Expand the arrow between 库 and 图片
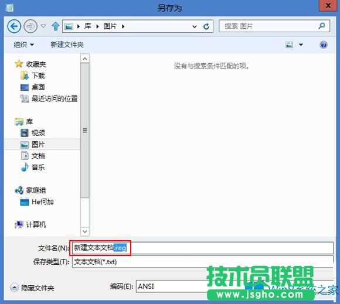Viewport: 340px width, 304px height. point(97,26)
